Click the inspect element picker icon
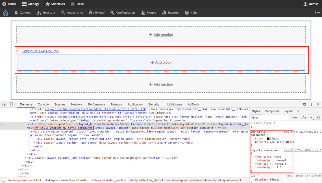322x183 pixels. pos(4,104)
